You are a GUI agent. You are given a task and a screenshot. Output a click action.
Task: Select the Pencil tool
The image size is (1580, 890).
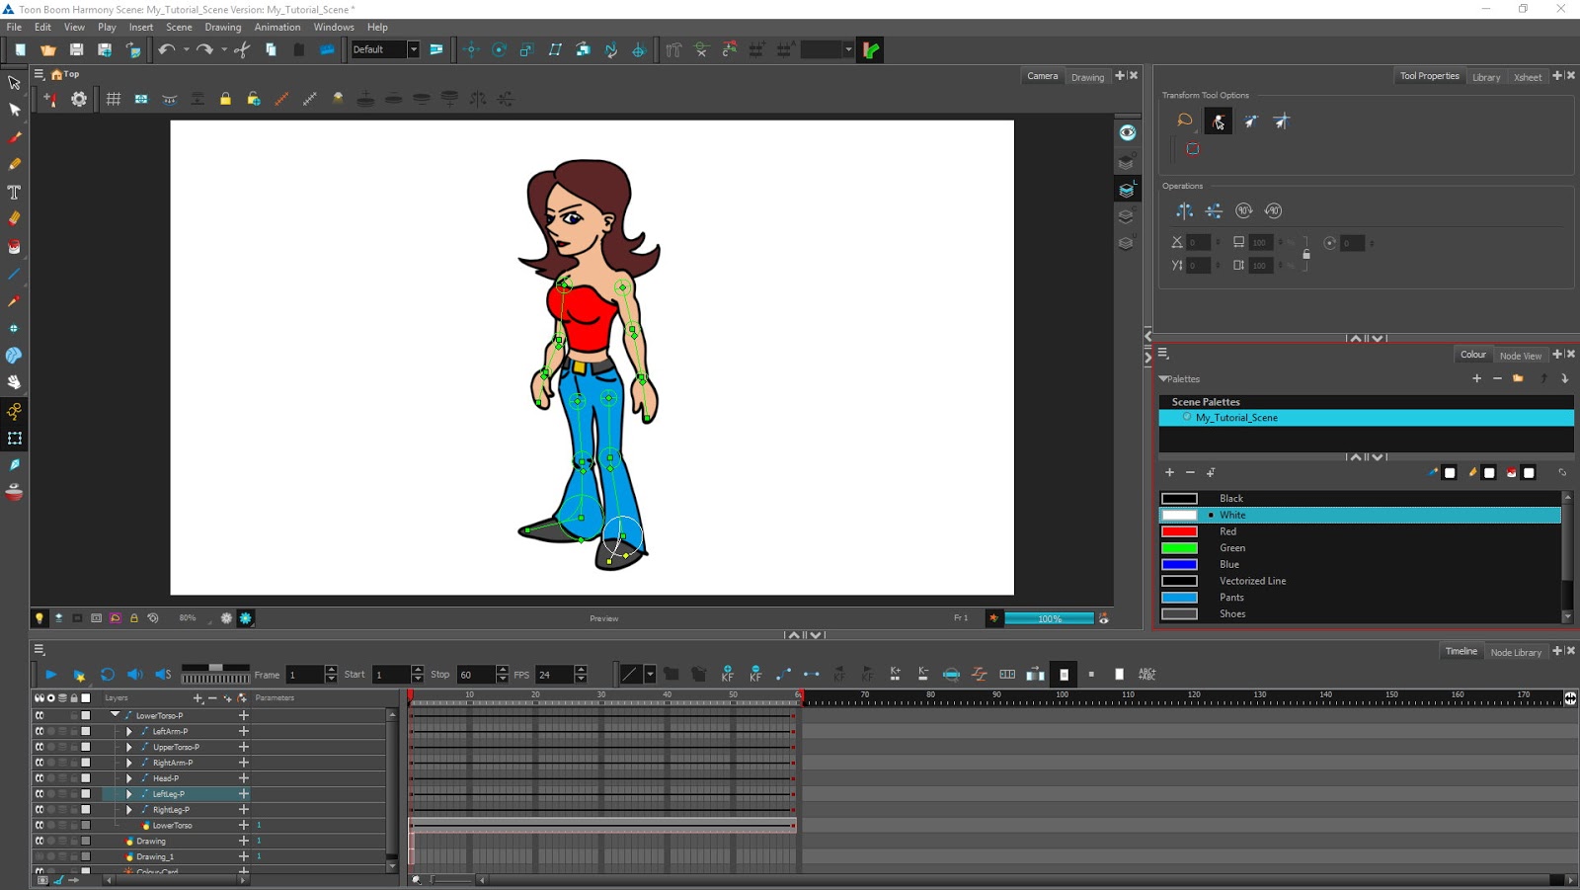14,164
